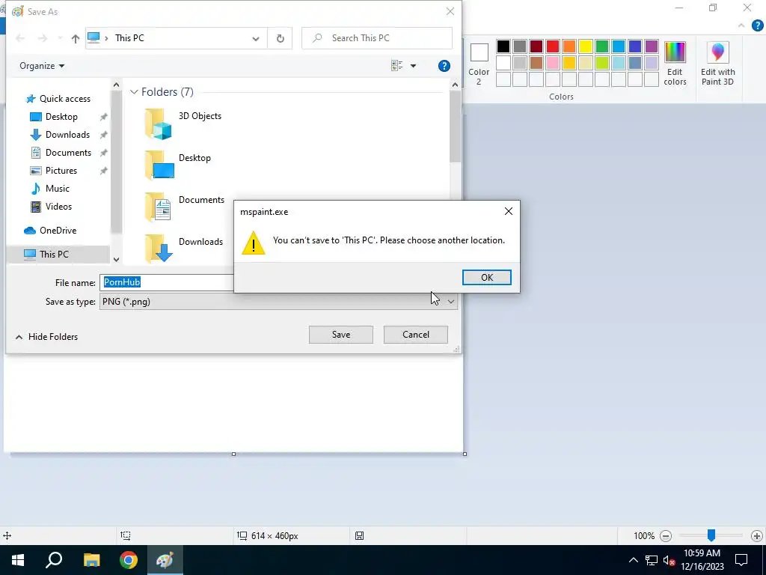Select Downloads under Quick access

(x=60, y=135)
